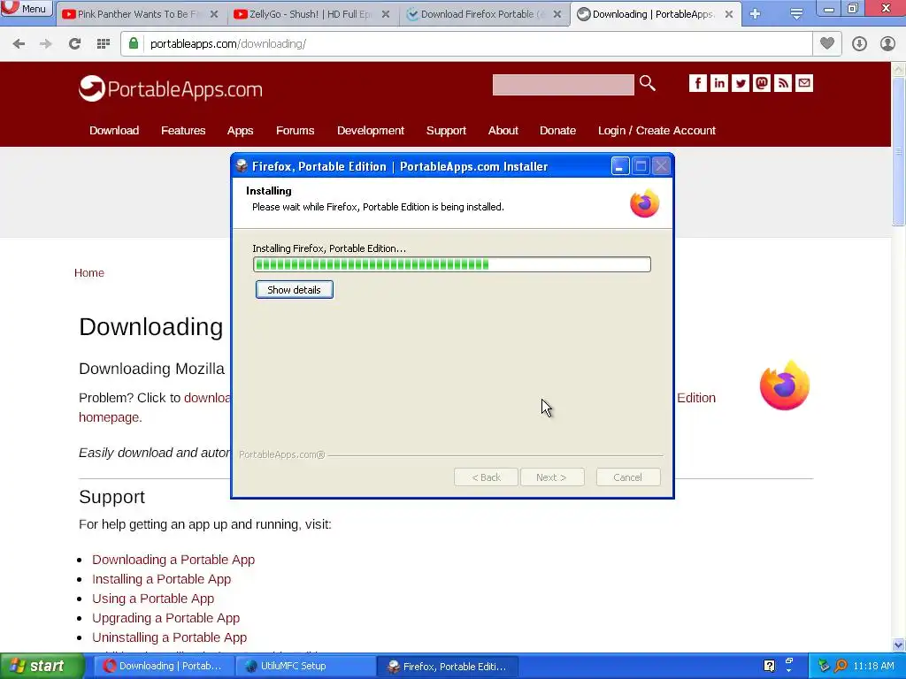Open the Download nav menu
This screenshot has width=906, height=679.
pos(114,131)
